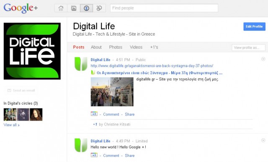Viewport: 268px width, 162px height.
Task: Open the 4:49 PM timestamp link
Action: click(x=123, y=141)
